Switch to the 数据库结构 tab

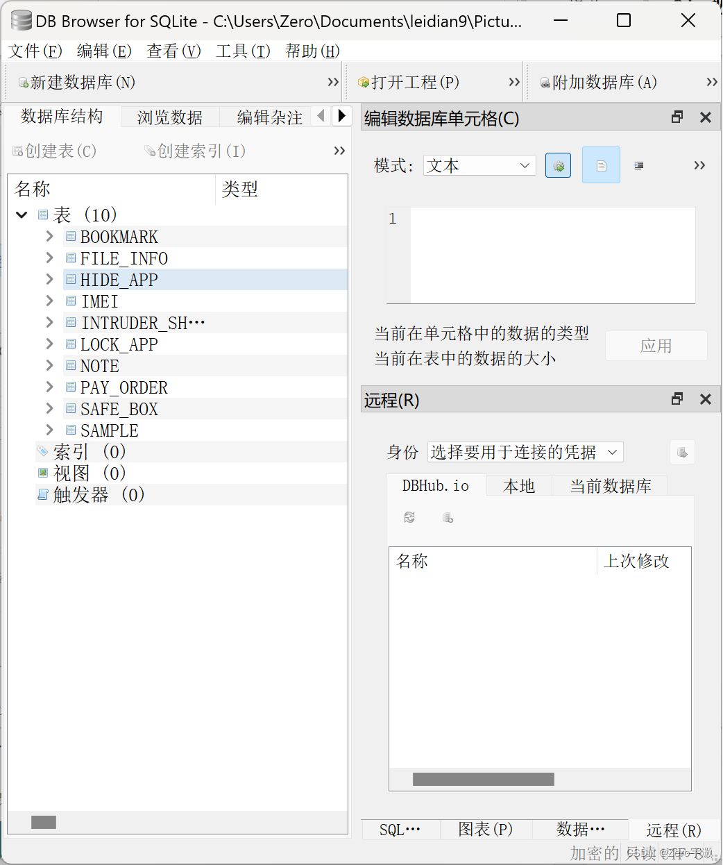coord(62,116)
